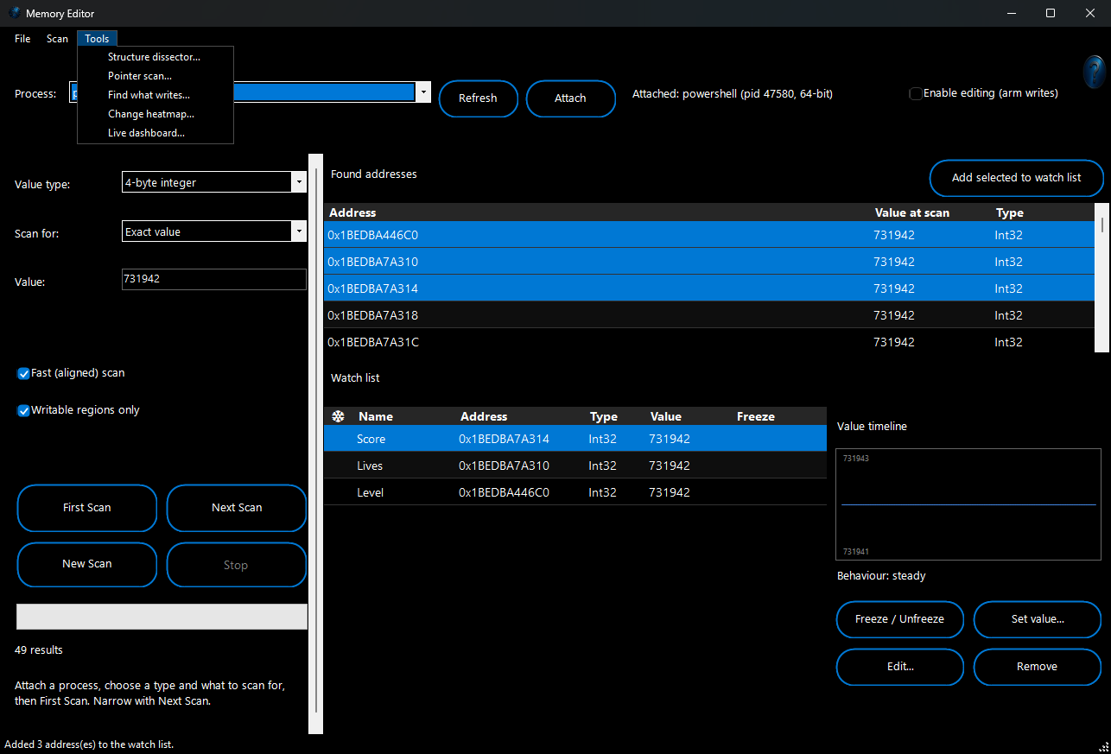This screenshot has width=1111, height=754.
Task: Uncheck Fast (aligned) scan
Action: tap(24, 373)
